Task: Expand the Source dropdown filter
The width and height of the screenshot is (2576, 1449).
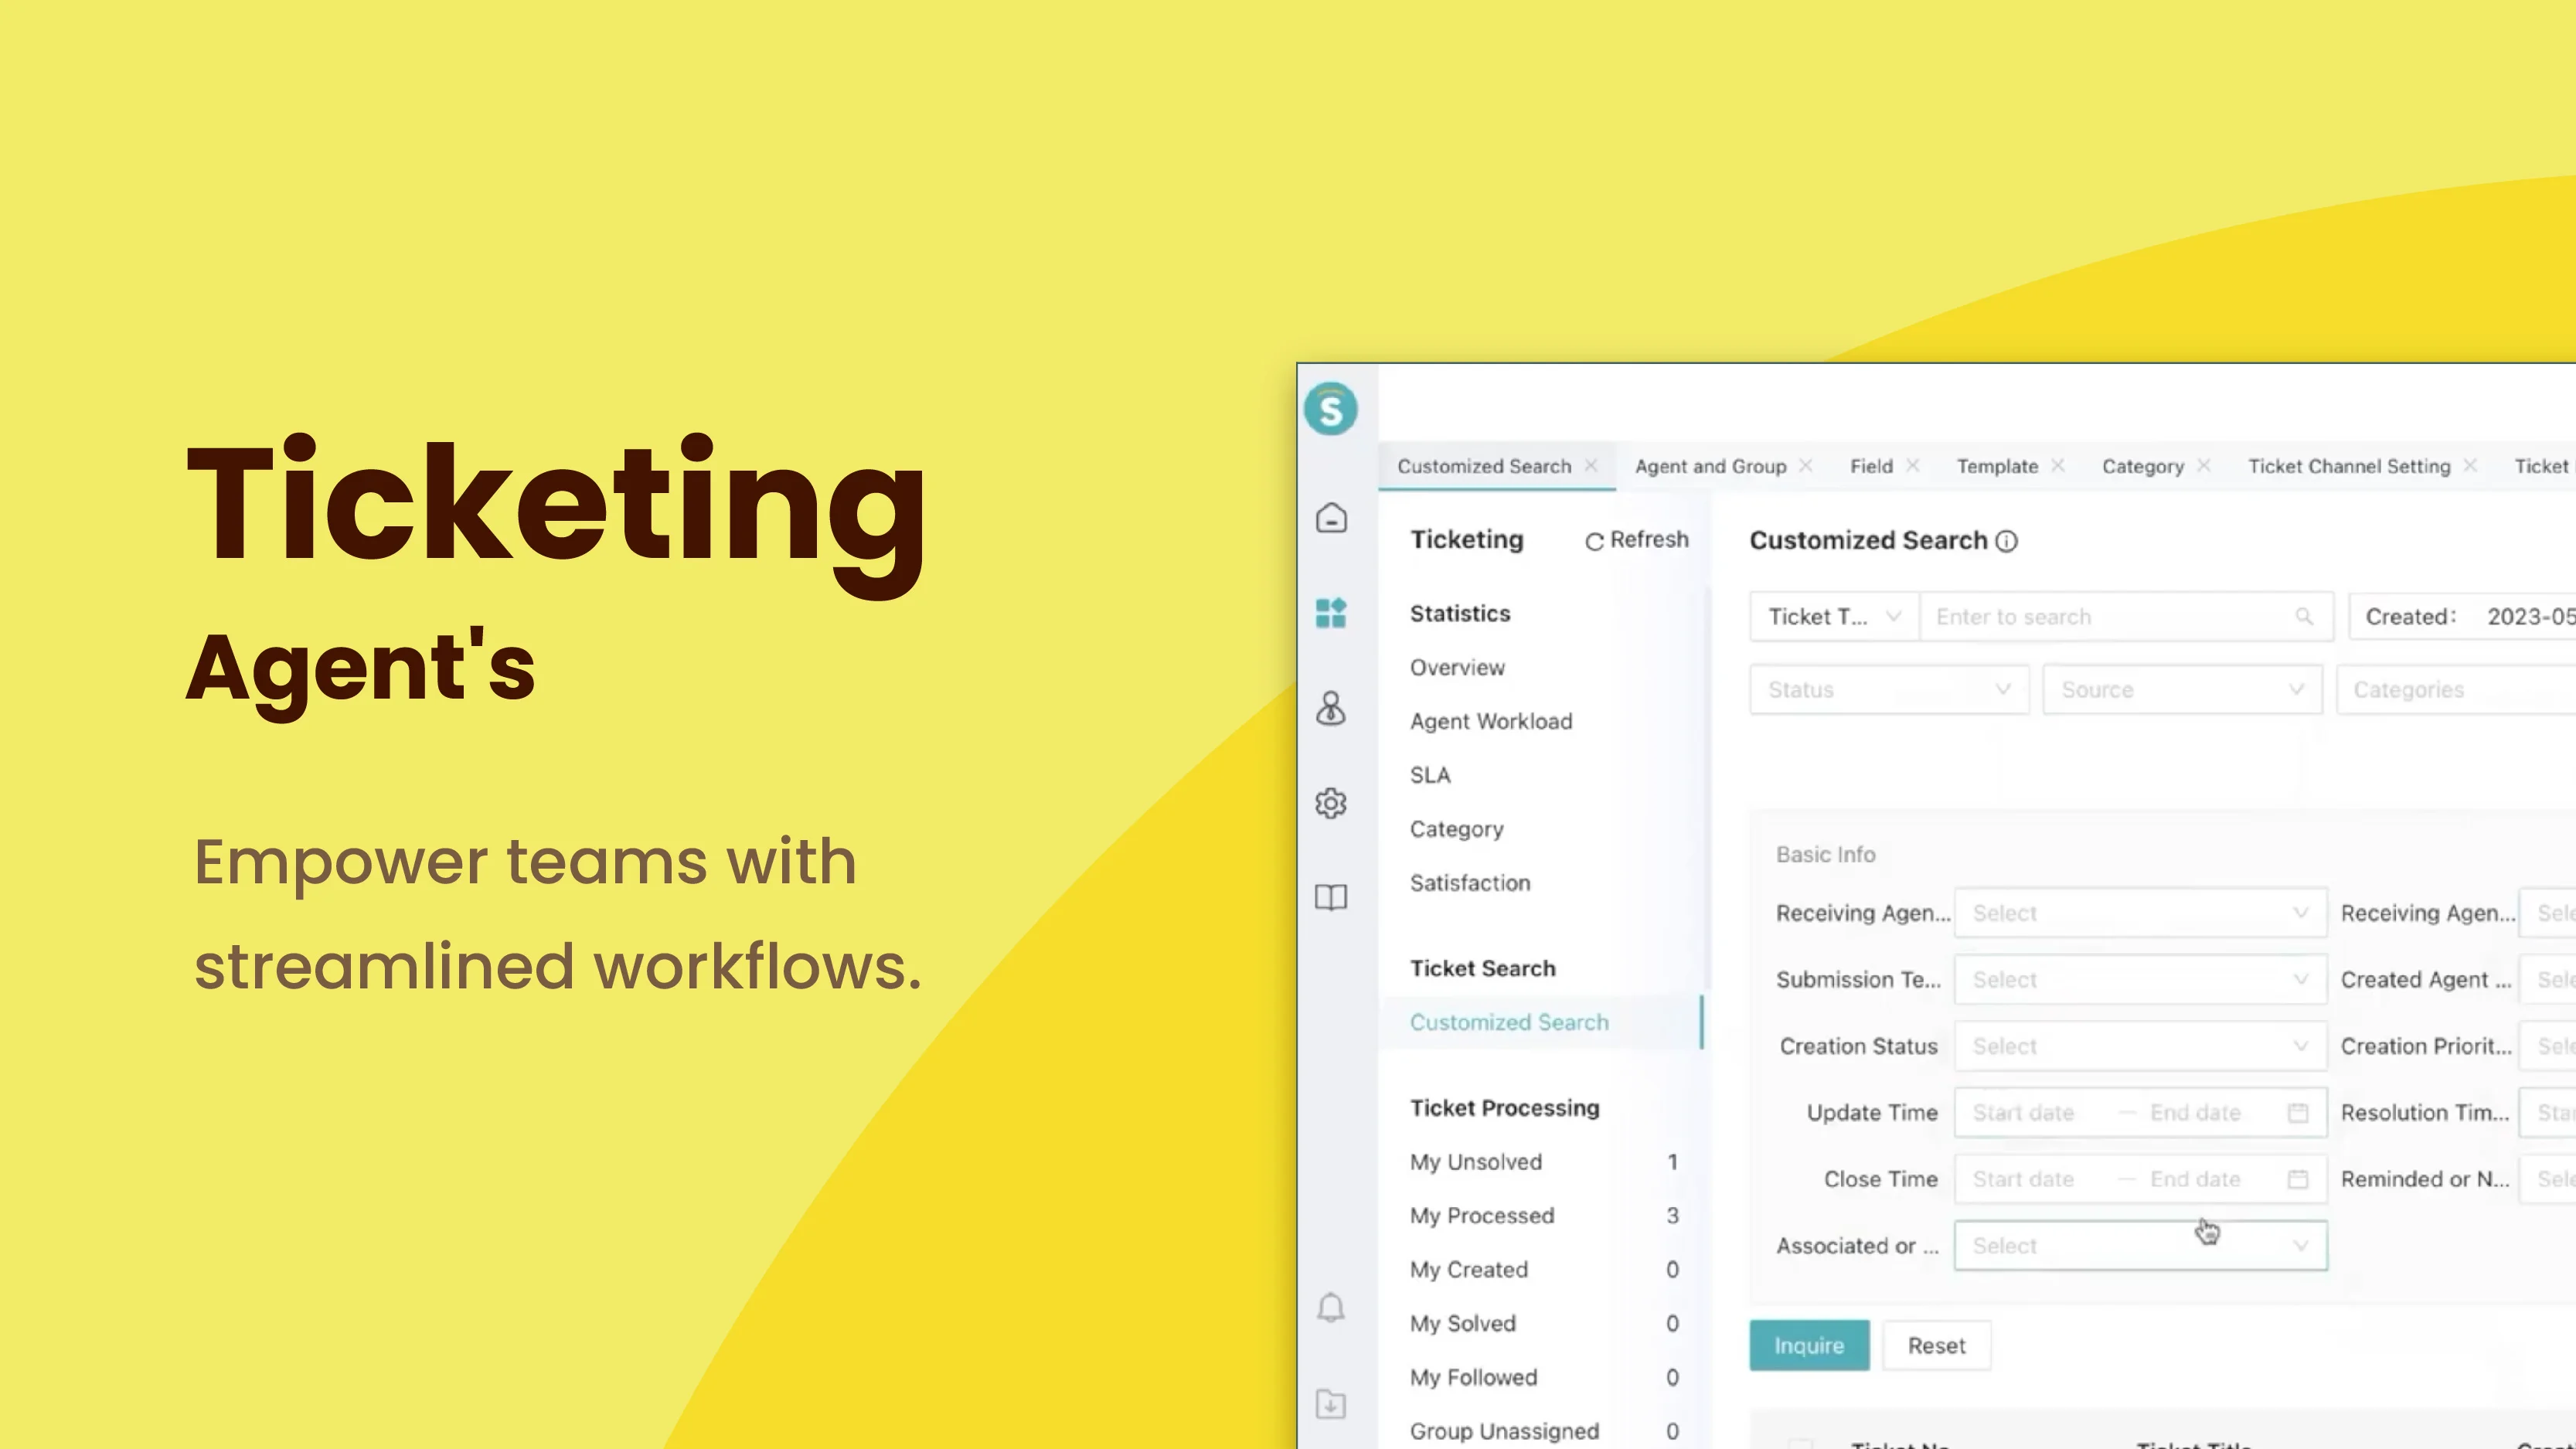Action: [x=2180, y=690]
